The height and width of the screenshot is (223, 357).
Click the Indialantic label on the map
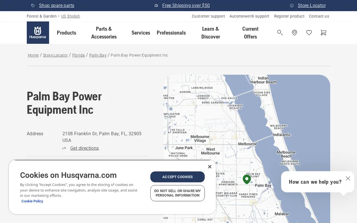point(282,135)
